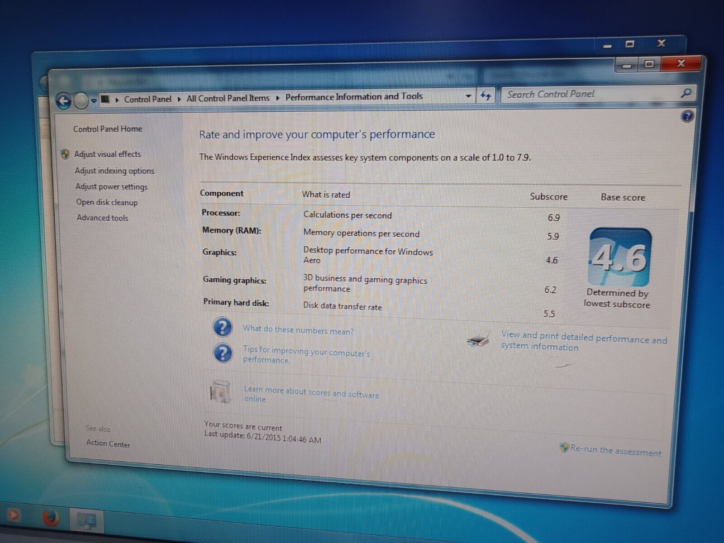The height and width of the screenshot is (543, 724).
Task: Click the Control Panel breadcrumb
Action: (148, 99)
